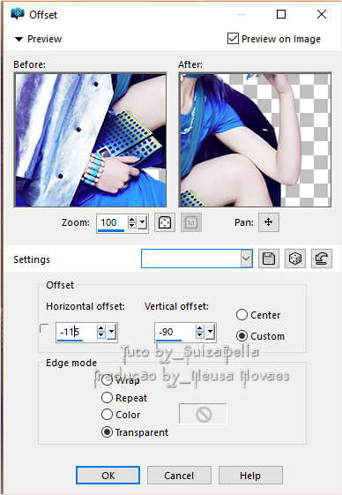The height and width of the screenshot is (495, 342).
Task: Select the Transparent edge mode
Action: click(107, 431)
